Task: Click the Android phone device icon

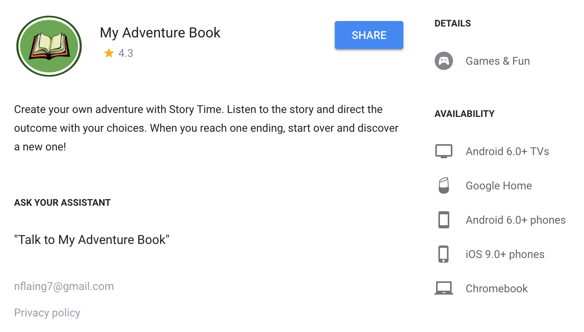Action: point(444,220)
